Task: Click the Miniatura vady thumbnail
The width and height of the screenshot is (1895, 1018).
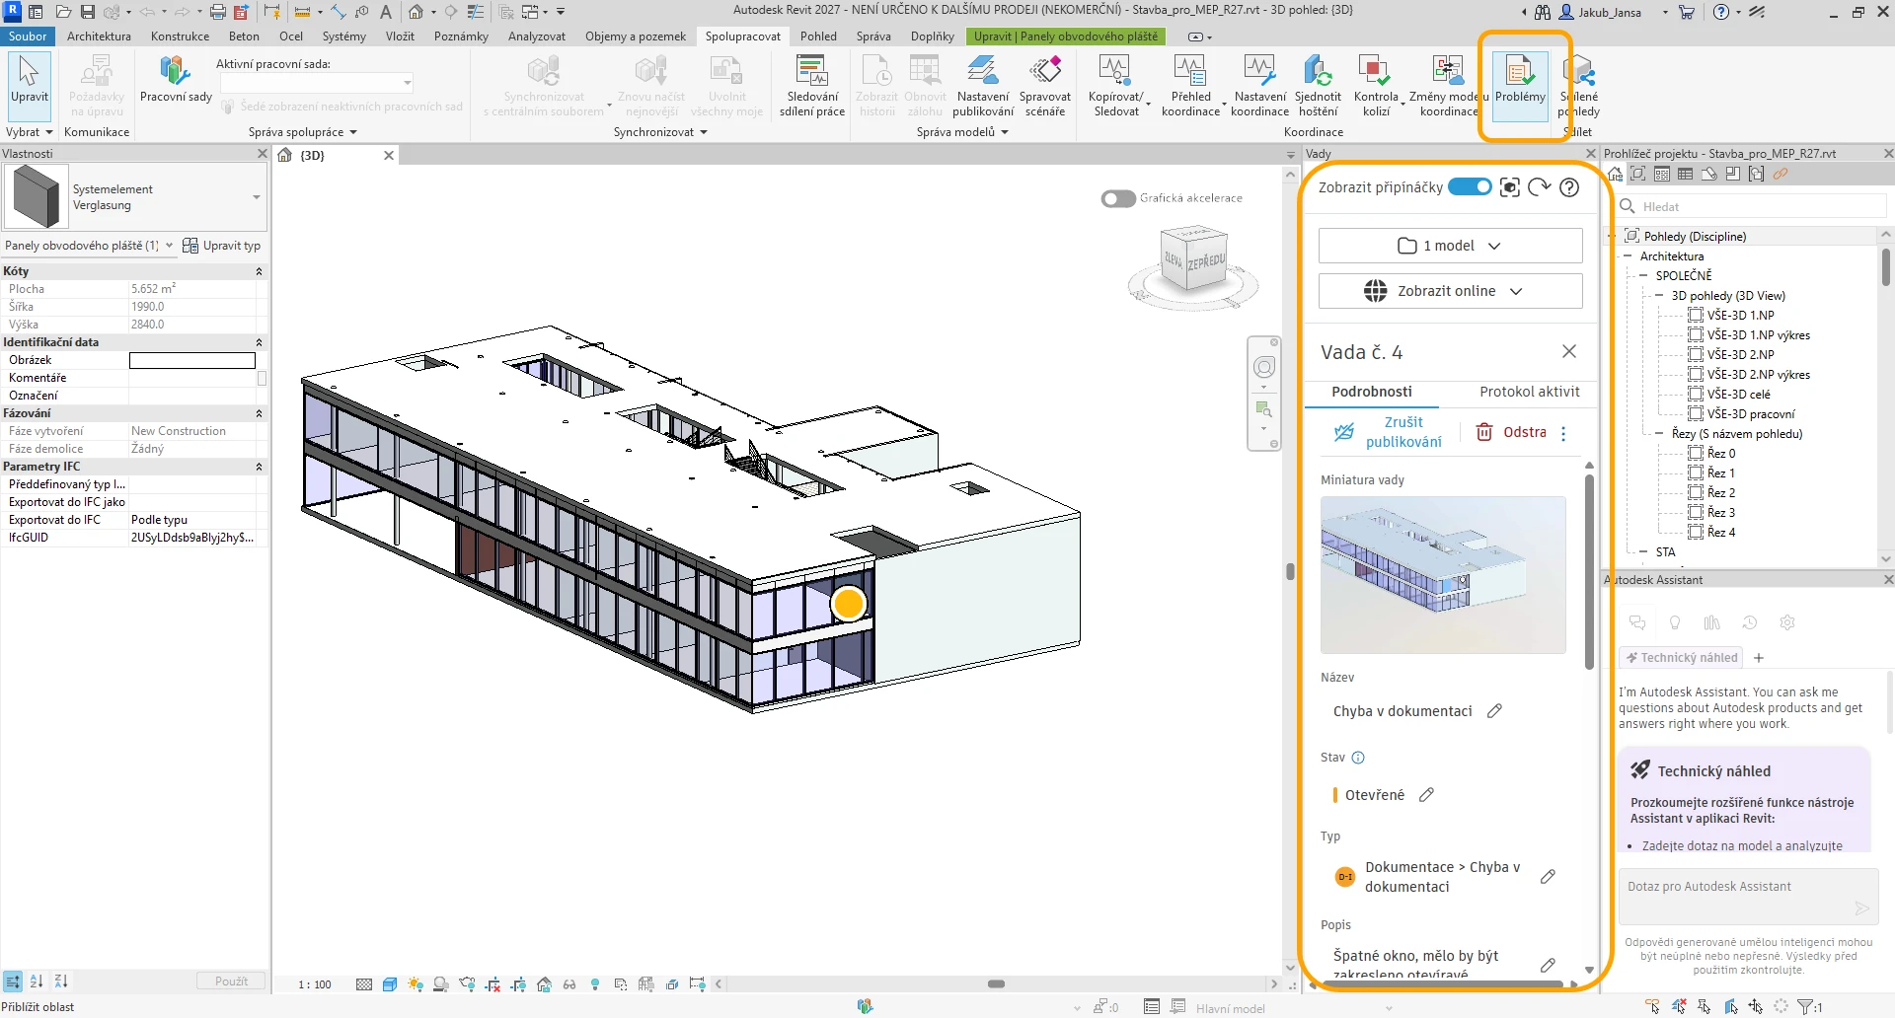Action: (1443, 574)
